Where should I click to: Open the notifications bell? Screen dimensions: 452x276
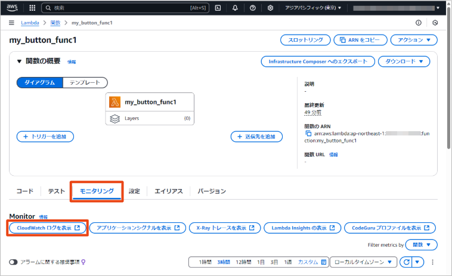235,8
